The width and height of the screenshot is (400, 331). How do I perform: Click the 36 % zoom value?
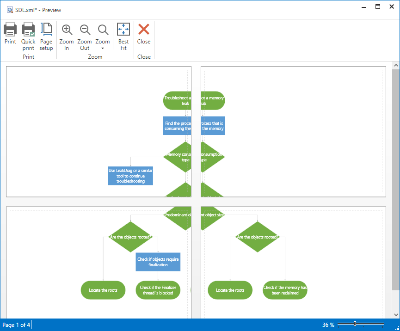click(x=328, y=325)
